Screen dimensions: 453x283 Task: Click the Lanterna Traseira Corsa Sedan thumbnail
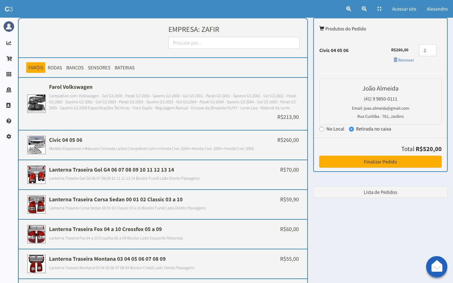click(36, 204)
